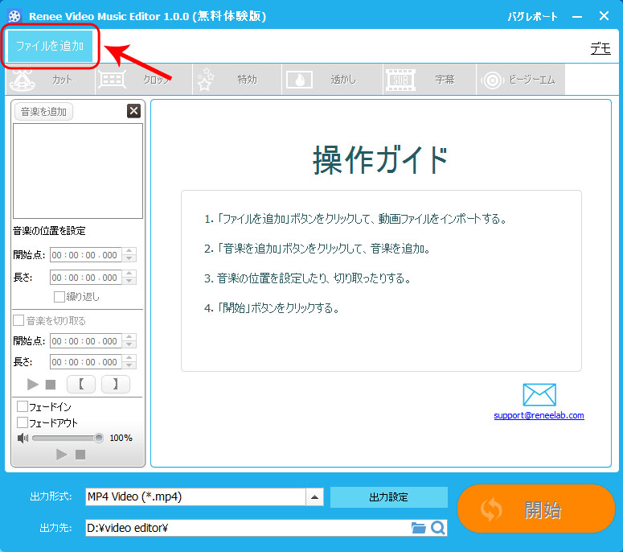Focus music position 長さ time field

coord(86,277)
